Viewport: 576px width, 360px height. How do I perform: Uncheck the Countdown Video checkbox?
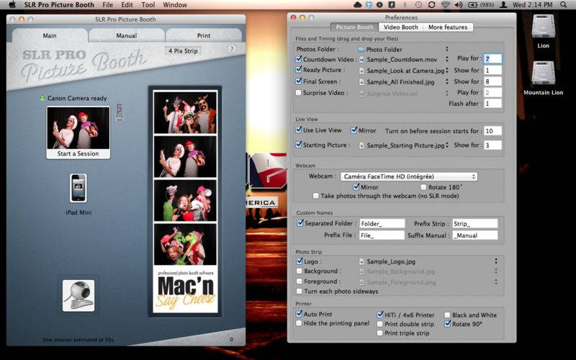pyautogui.click(x=299, y=59)
